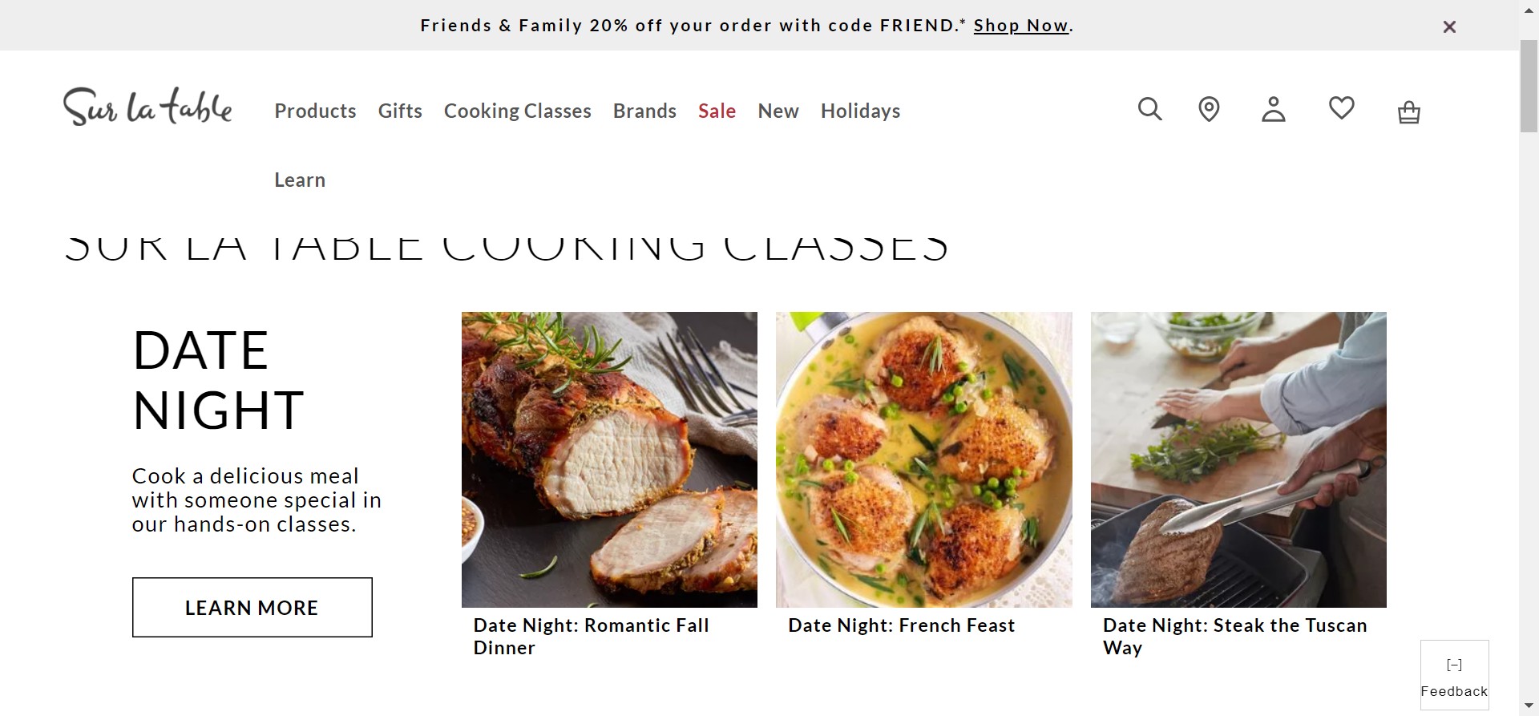Viewport: 1539px width, 716px height.
Task: Click the store locator pin icon
Action: [x=1209, y=109]
